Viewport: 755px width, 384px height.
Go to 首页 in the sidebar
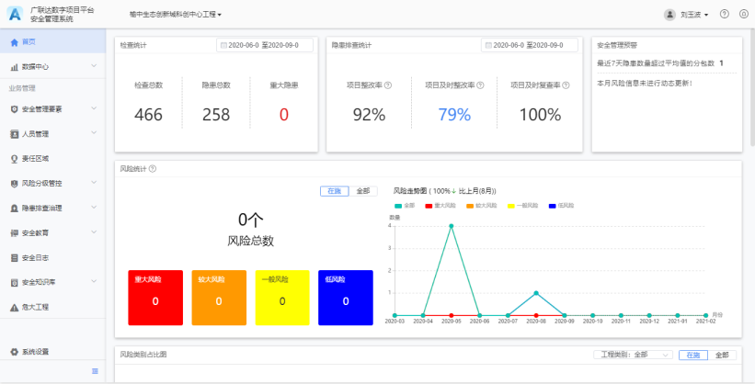click(x=29, y=42)
